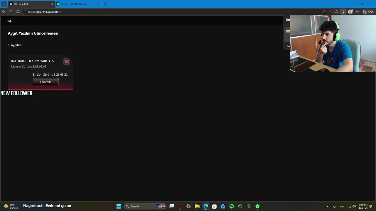Open the downloads folder icon in popup
Image resolution: width=376 pixels, height=211 pixels.
click(x=288, y=31)
